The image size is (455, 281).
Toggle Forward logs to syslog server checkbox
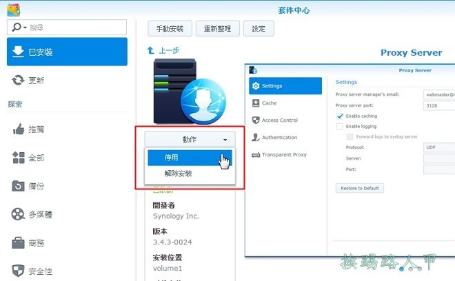click(350, 137)
